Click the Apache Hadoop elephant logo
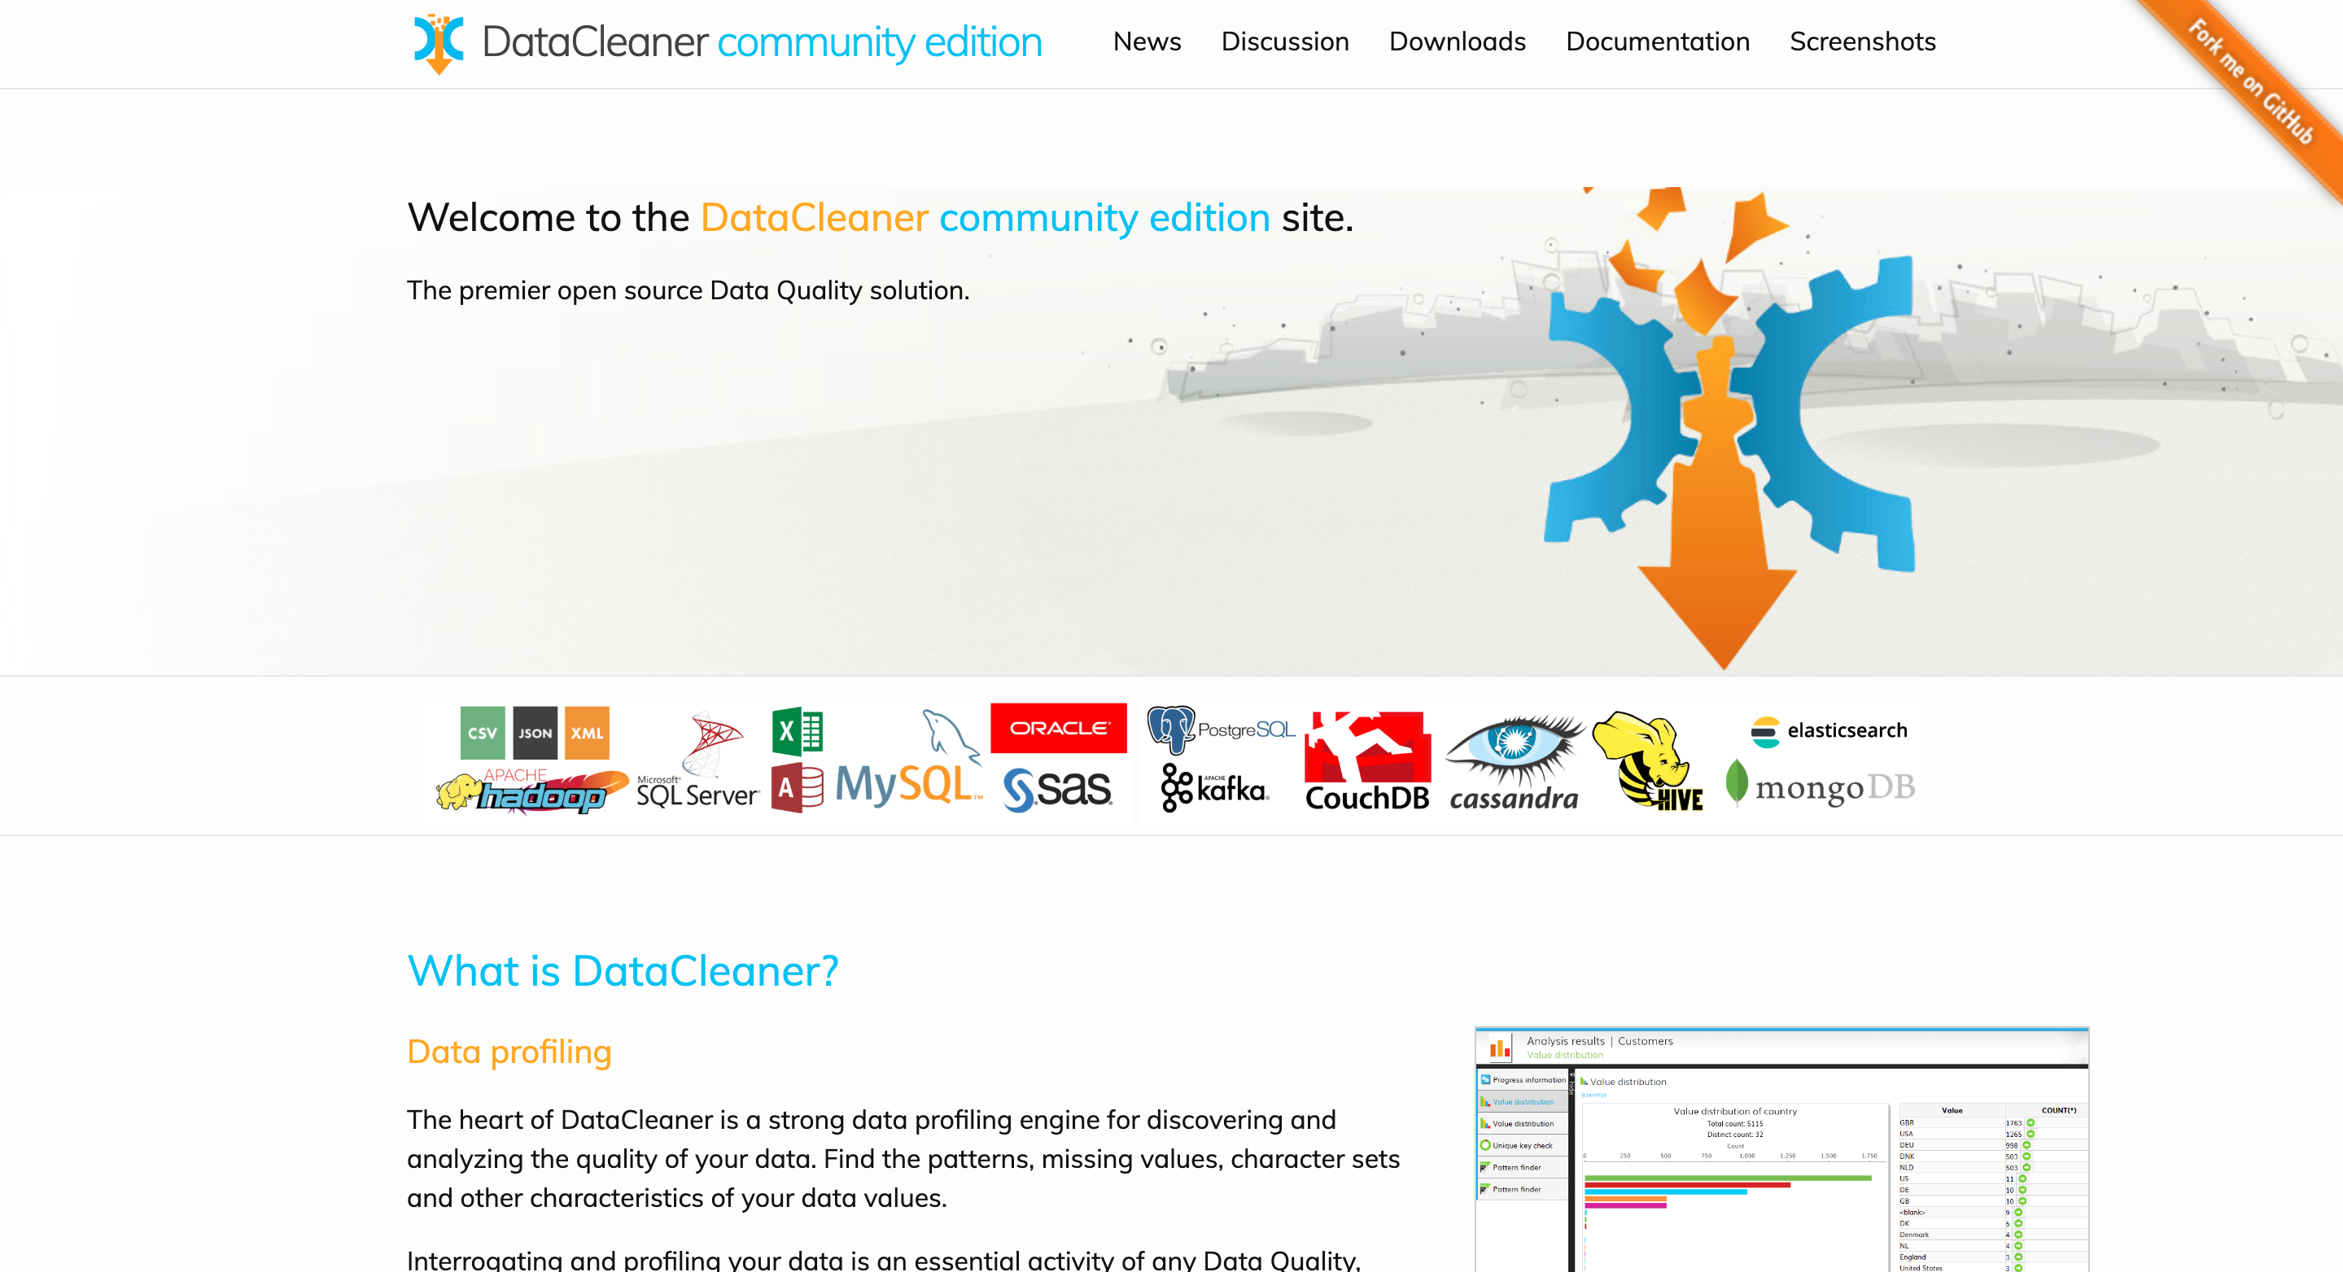Viewport: 2343px width, 1272px height. 532,791
